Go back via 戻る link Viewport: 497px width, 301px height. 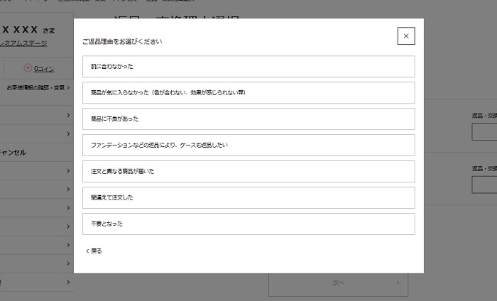(94, 251)
